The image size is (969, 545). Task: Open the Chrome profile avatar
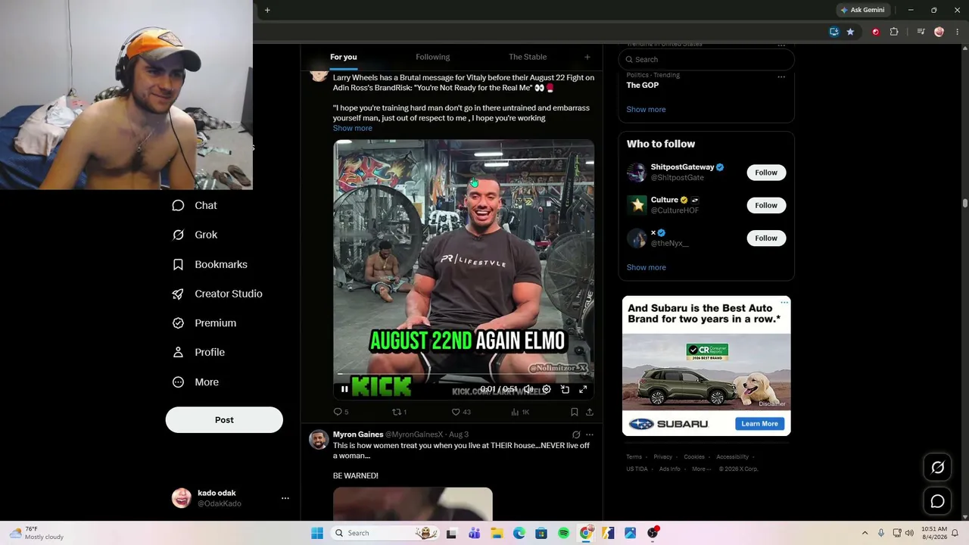click(x=939, y=32)
